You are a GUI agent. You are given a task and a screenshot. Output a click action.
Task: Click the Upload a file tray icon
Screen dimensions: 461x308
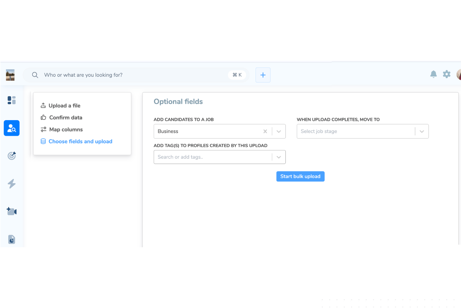pos(43,105)
